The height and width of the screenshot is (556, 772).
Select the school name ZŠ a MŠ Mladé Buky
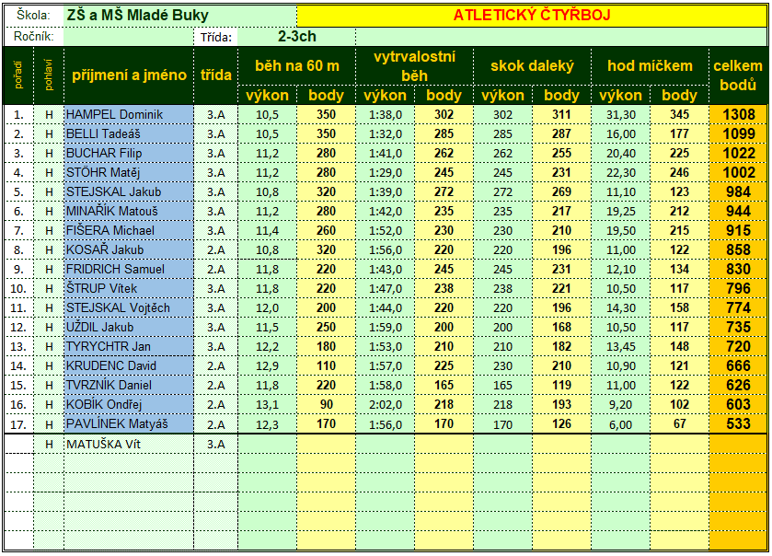point(138,16)
